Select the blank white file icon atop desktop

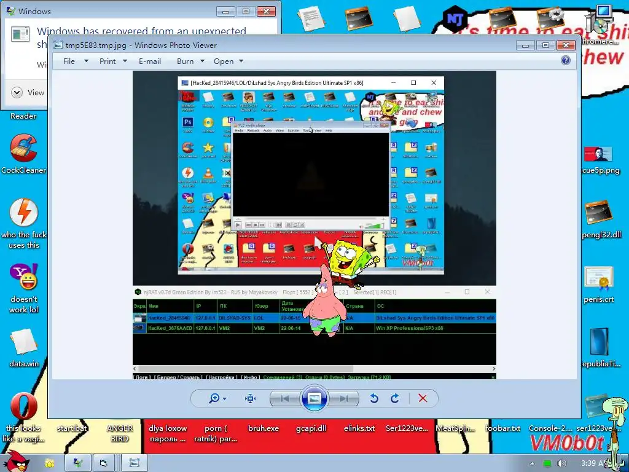(407, 18)
